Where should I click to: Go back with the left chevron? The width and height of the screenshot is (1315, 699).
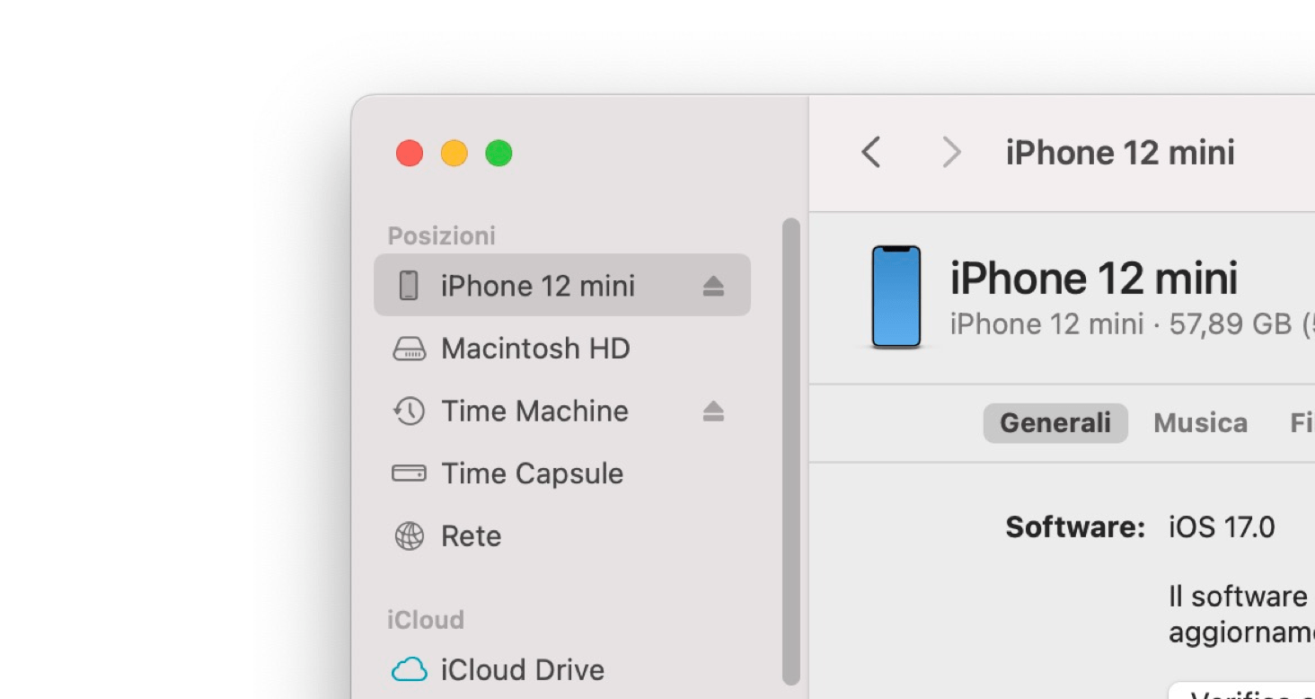870,153
